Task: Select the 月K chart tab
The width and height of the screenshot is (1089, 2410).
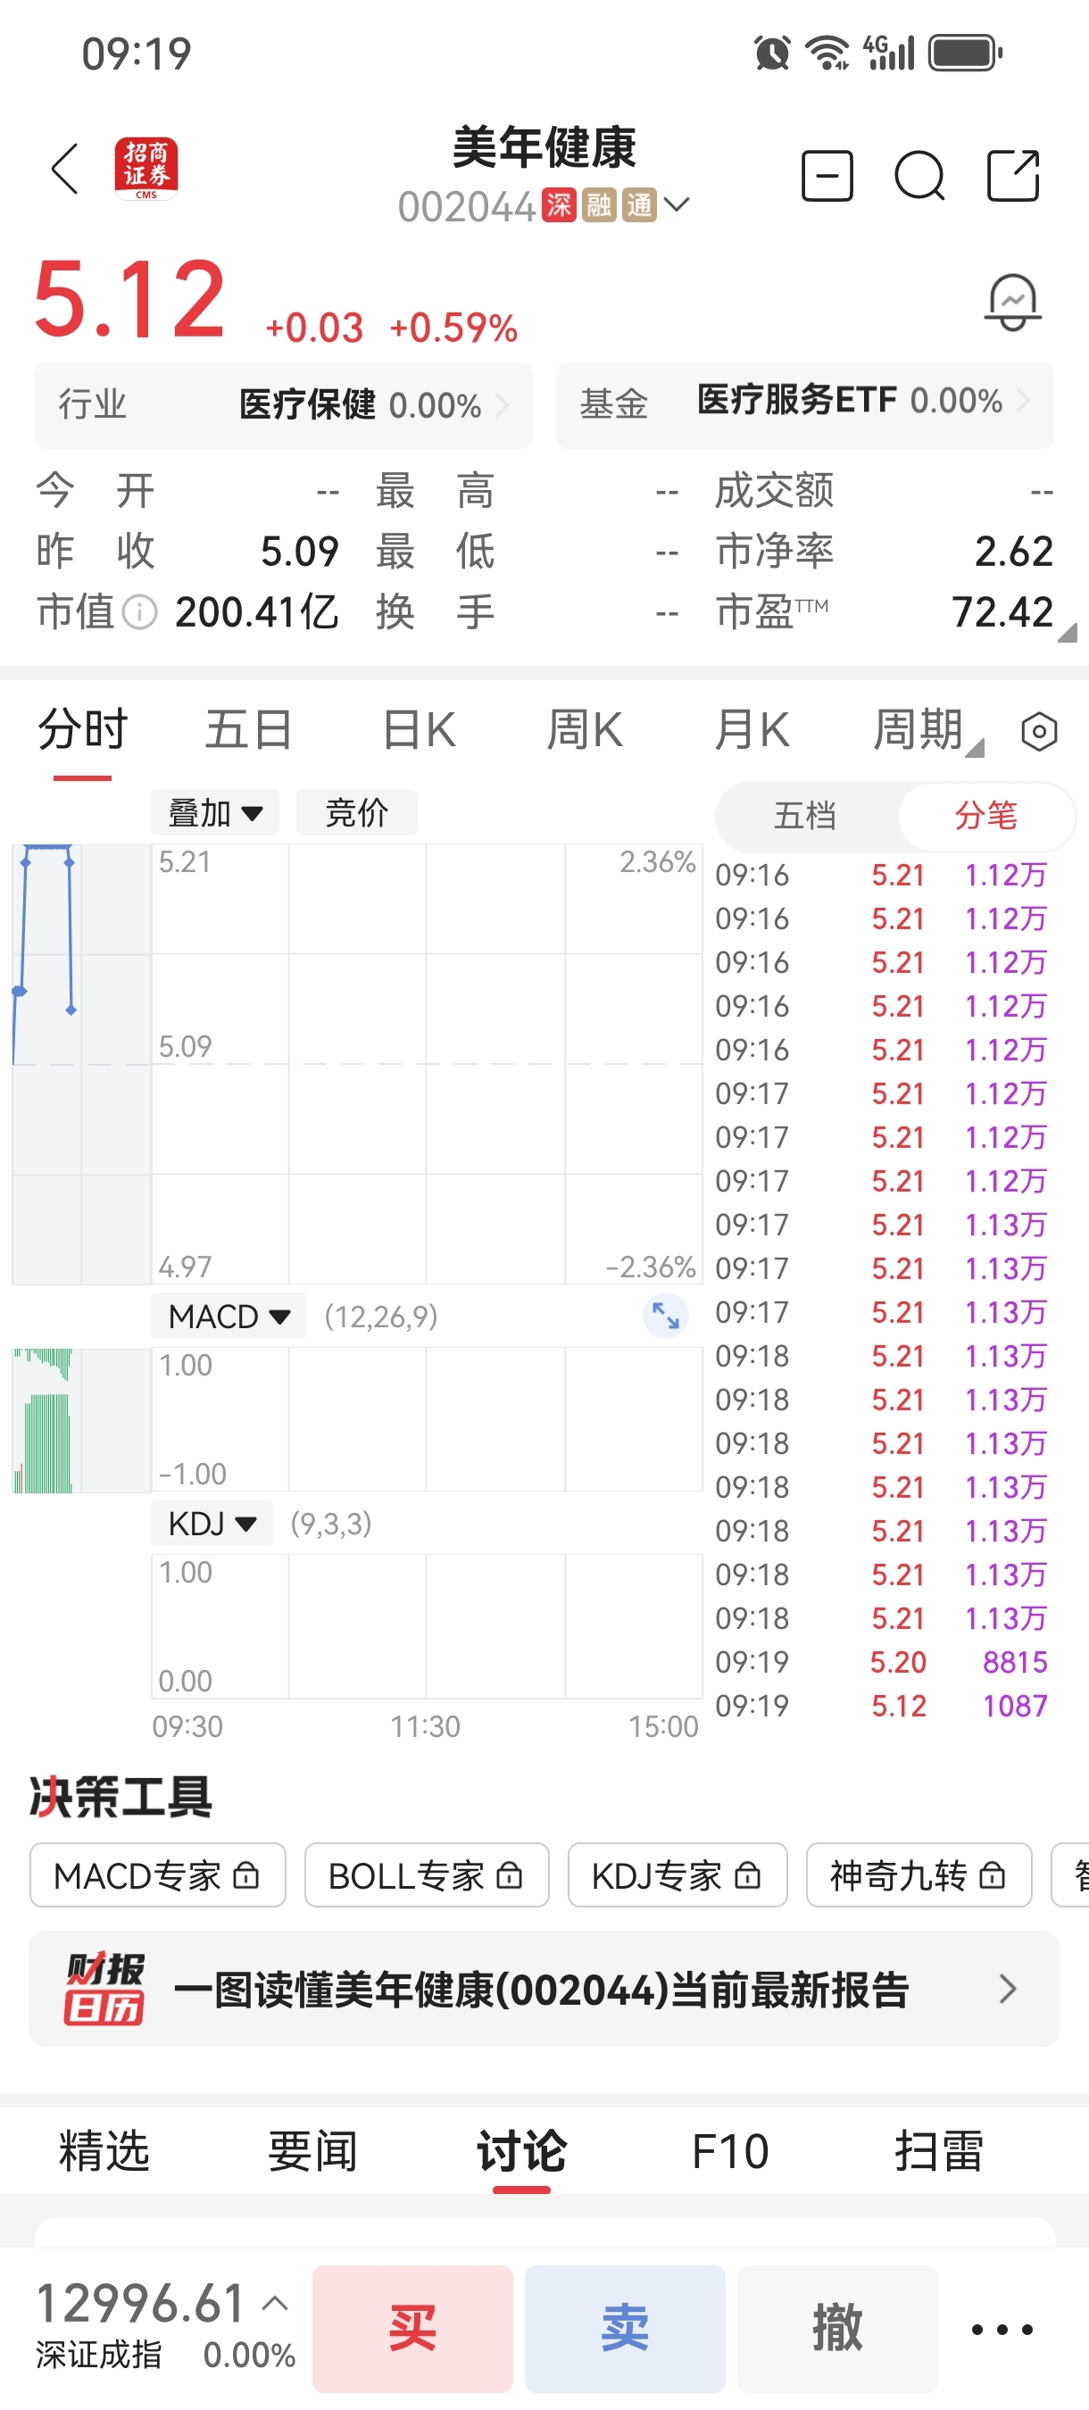Action: (752, 730)
